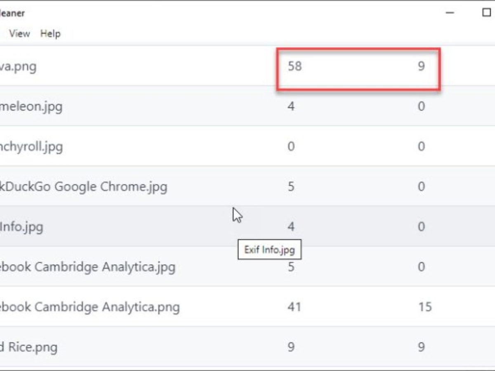Select the file row ending in 'va.png'
Screen dimensions: 495x371
18,66
